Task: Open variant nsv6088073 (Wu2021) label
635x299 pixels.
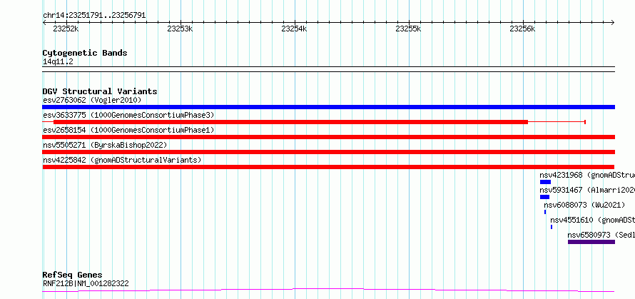Action: click(584, 205)
